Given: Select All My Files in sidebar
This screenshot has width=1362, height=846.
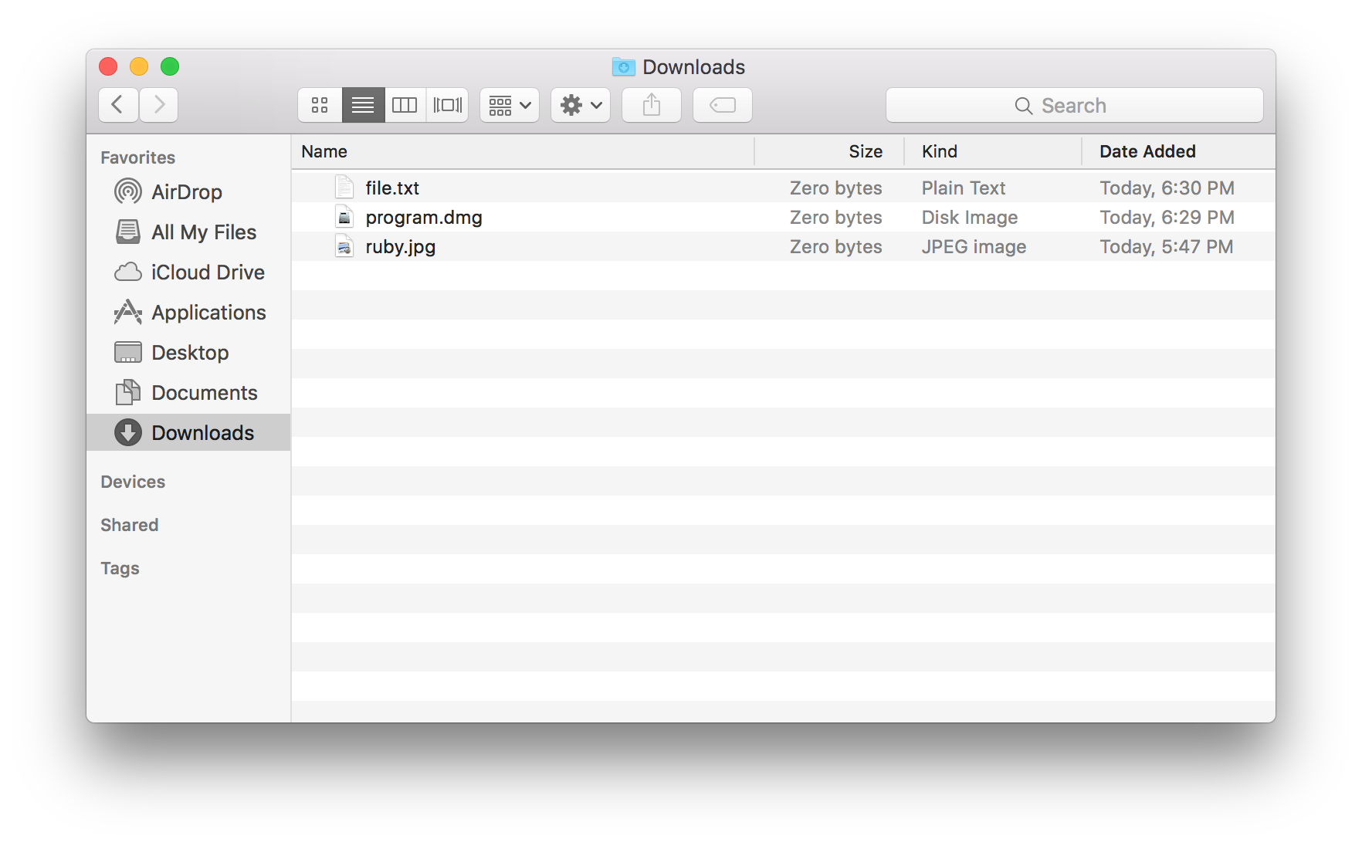Looking at the screenshot, I should 203,232.
